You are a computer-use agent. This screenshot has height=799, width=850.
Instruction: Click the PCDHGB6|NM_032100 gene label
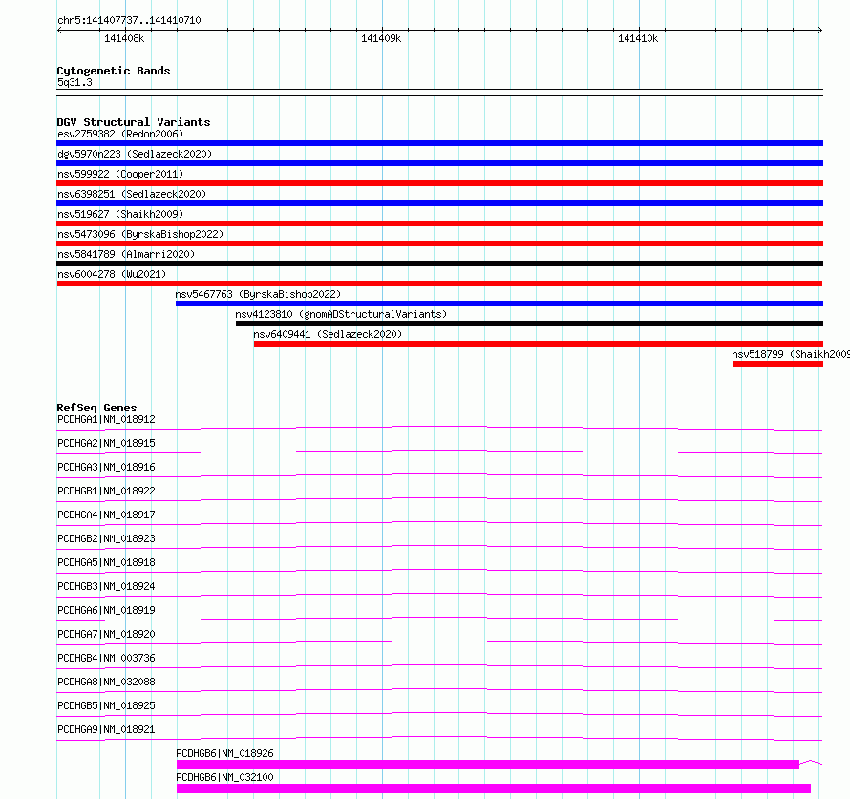pyautogui.click(x=225, y=777)
